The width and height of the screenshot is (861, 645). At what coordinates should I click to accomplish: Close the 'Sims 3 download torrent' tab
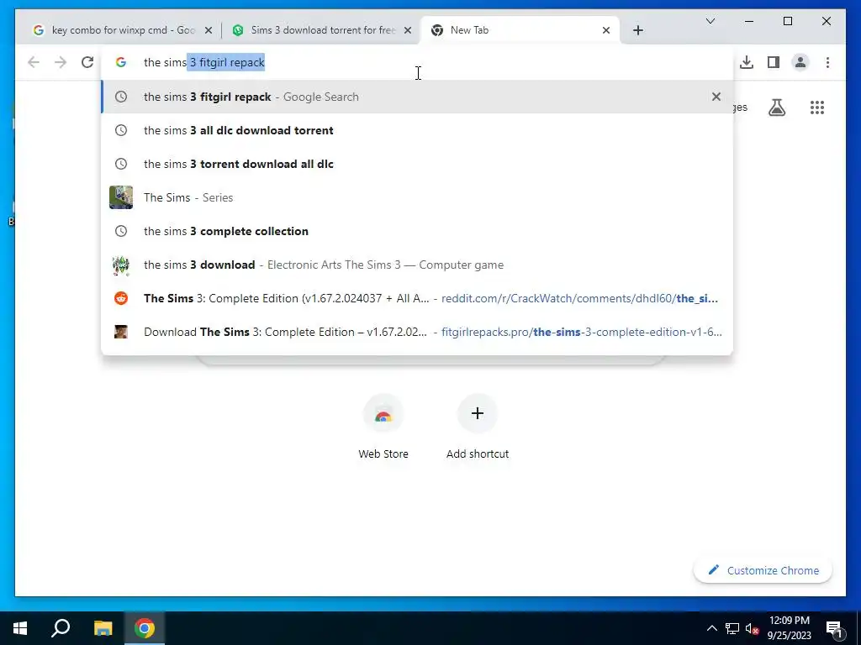click(x=408, y=30)
